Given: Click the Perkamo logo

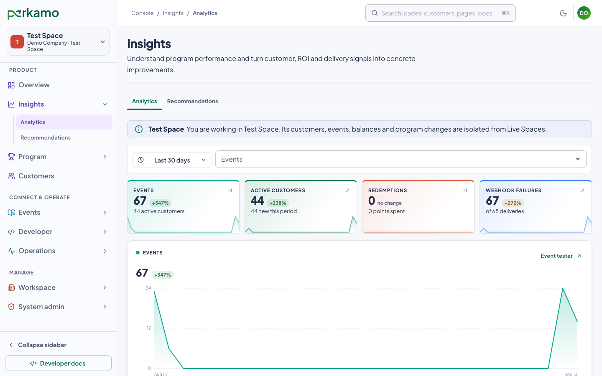Looking at the screenshot, I should coord(33,13).
